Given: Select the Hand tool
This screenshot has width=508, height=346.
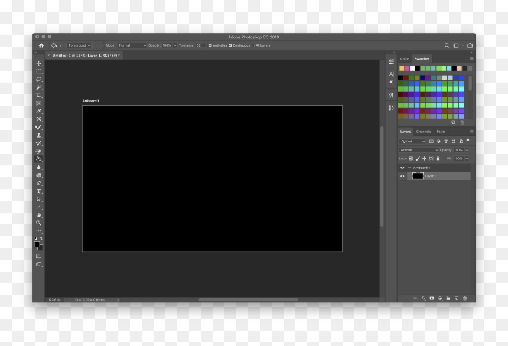Looking at the screenshot, I should 38,215.
